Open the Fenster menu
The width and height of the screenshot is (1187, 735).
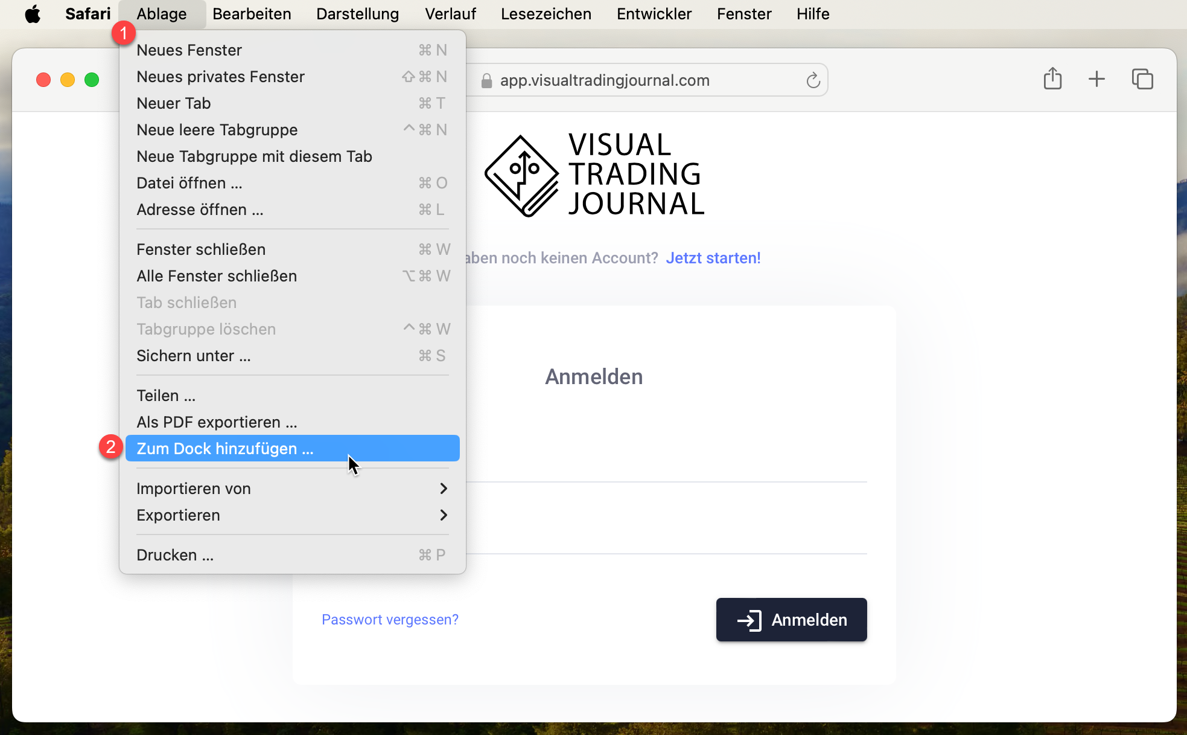pos(744,14)
